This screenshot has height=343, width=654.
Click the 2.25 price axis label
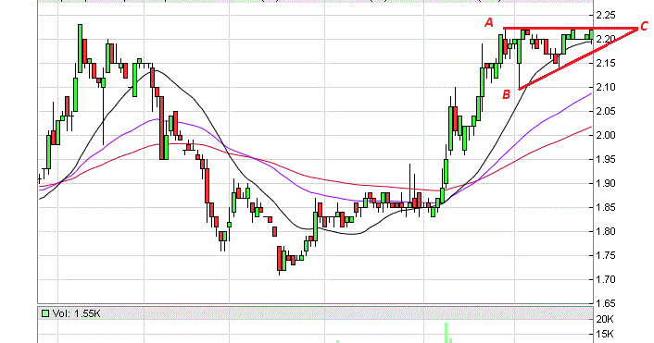[606, 16]
